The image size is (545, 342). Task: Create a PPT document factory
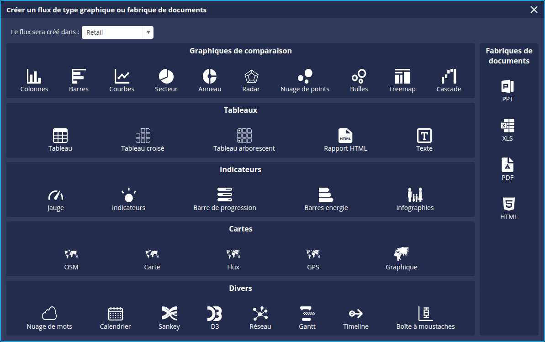[x=508, y=91]
